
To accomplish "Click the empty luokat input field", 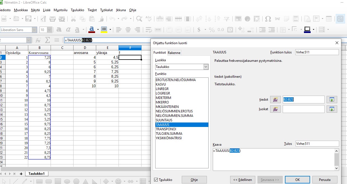I will point(303,109).
